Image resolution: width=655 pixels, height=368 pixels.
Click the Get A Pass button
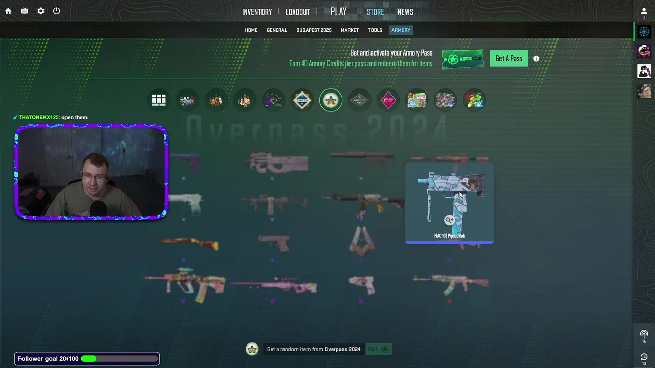tap(509, 58)
